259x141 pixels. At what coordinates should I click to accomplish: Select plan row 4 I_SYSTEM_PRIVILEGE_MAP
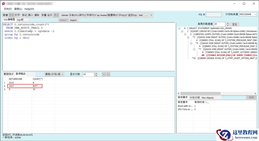[226, 40]
